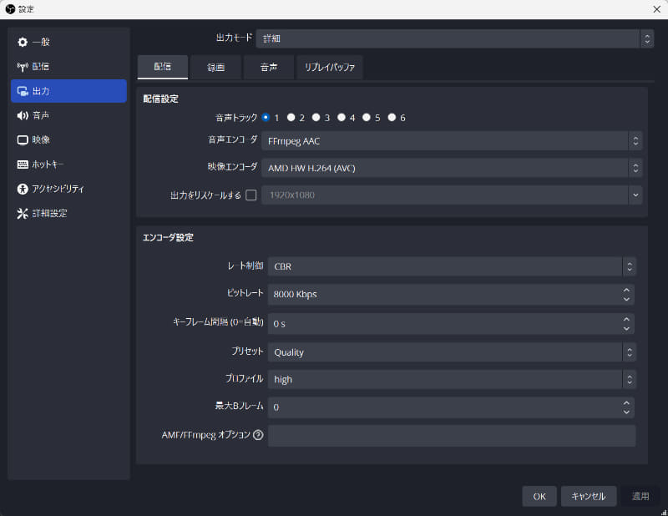Switch to the 録画 (Recording) tab
The height and width of the screenshot is (516, 668).
pos(215,67)
